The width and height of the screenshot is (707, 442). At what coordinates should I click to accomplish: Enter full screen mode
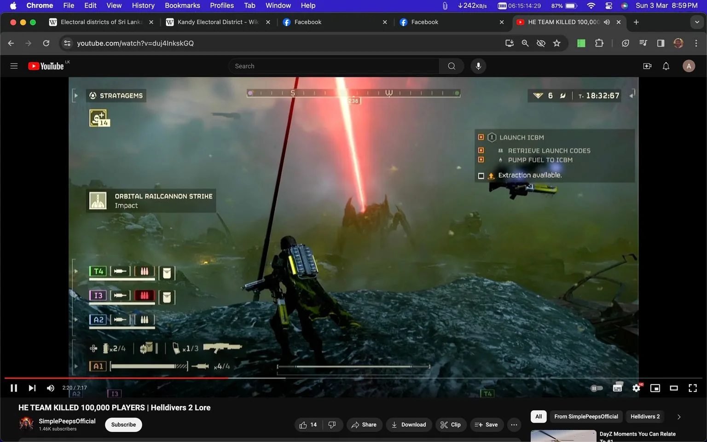[692, 388]
